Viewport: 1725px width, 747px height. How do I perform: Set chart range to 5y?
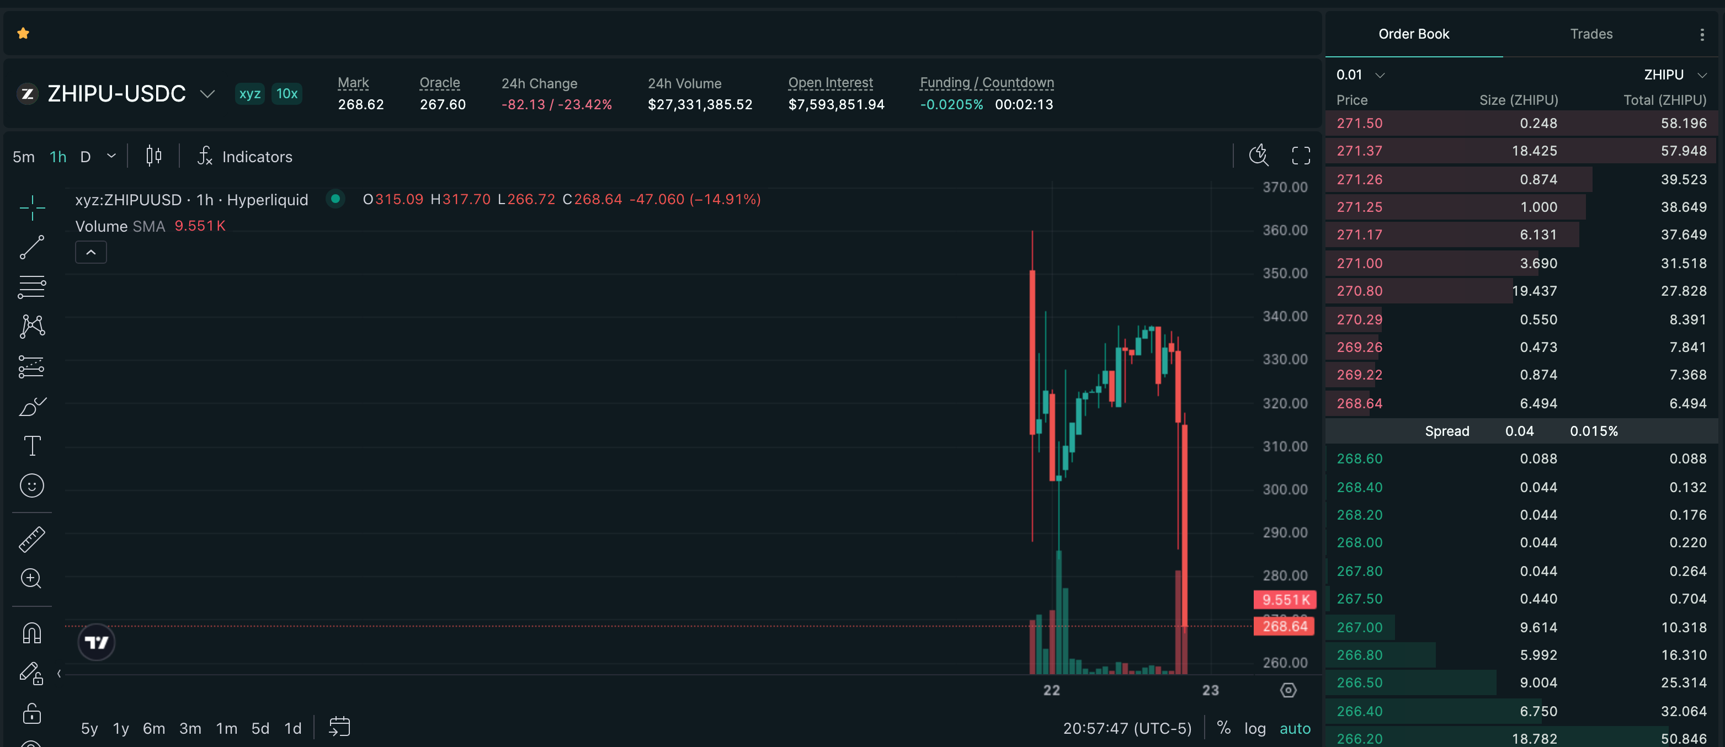point(90,728)
